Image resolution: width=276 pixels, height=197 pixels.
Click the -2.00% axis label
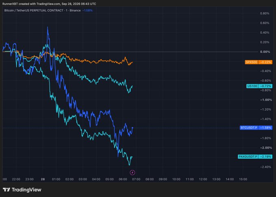click(x=266, y=148)
